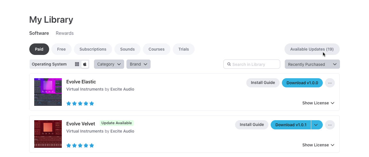Open more options menu for Evolve Velvet
This screenshot has width=369, height=157.
[x=330, y=125]
